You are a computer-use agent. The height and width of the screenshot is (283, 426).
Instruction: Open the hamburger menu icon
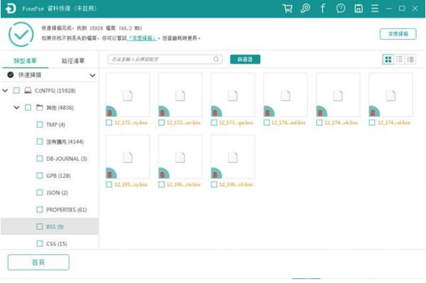tap(375, 8)
